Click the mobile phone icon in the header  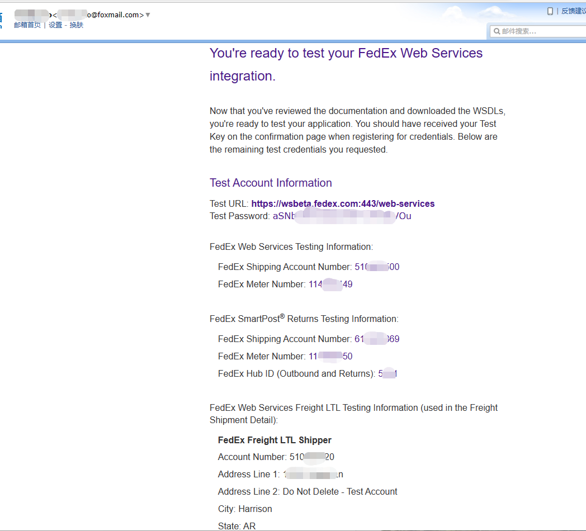(x=550, y=11)
